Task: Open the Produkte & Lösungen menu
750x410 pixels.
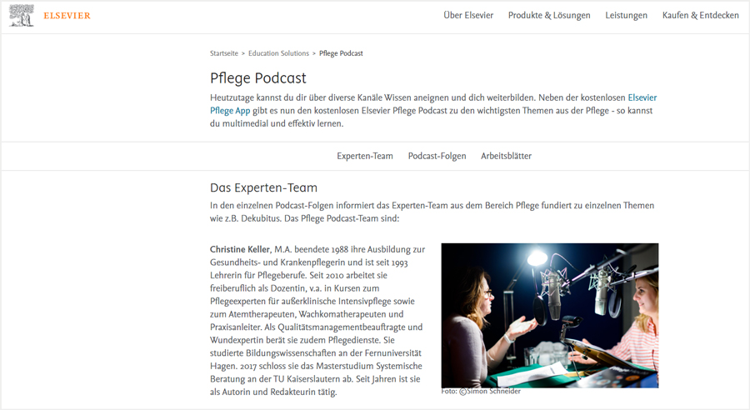Action: click(549, 15)
